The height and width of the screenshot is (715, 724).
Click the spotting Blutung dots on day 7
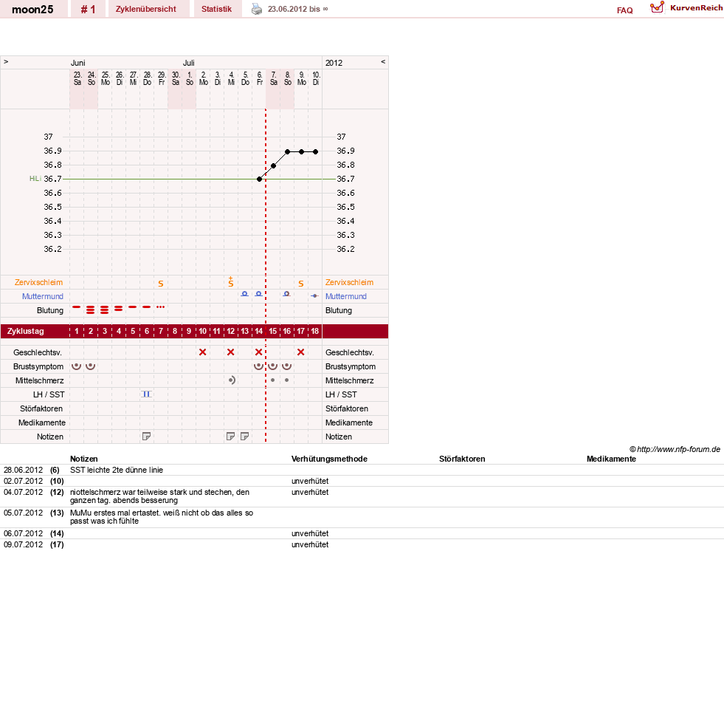click(161, 307)
